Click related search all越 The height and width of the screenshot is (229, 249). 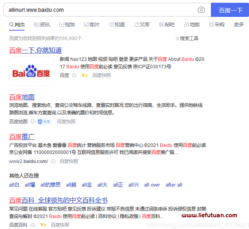tap(71, 185)
